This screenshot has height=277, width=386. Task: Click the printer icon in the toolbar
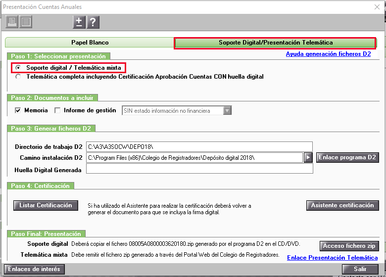(12, 22)
